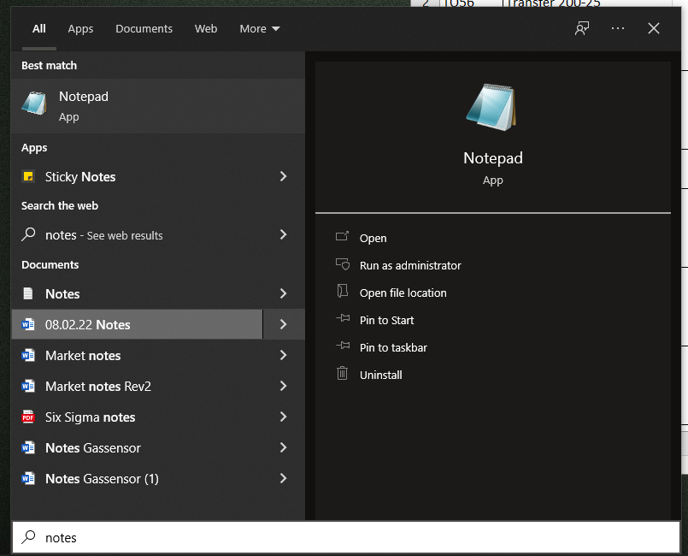Expand the notes web results arrow

point(284,234)
